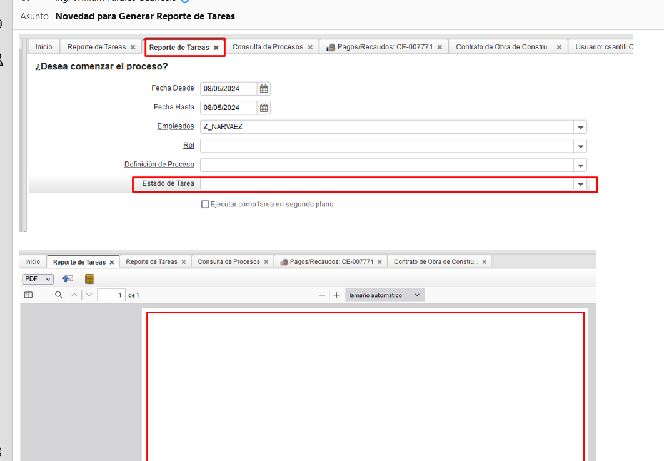Open the Fecha Desde calendar picker
The height and width of the screenshot is (461, 664).
tap(264, 89)
